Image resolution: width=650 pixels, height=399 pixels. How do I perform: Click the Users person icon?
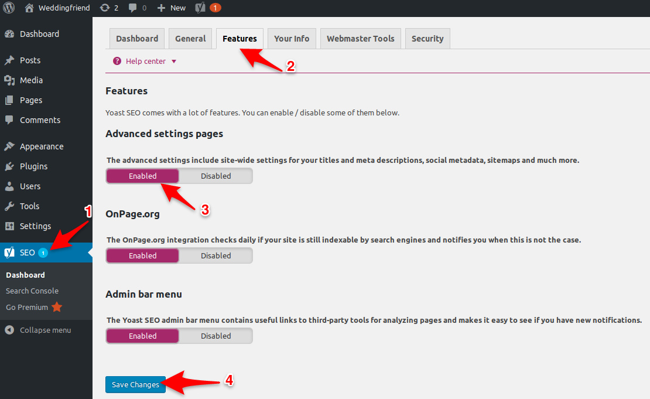click(x=9, y=186)
